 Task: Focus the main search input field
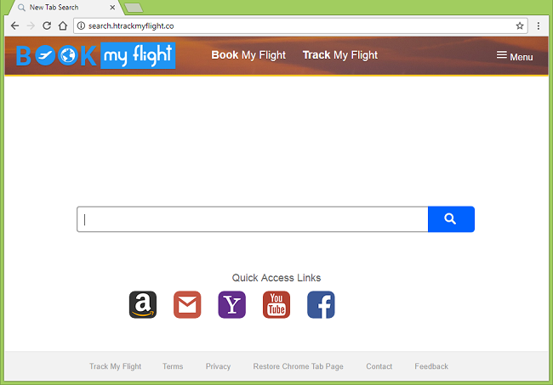[253, 219]
